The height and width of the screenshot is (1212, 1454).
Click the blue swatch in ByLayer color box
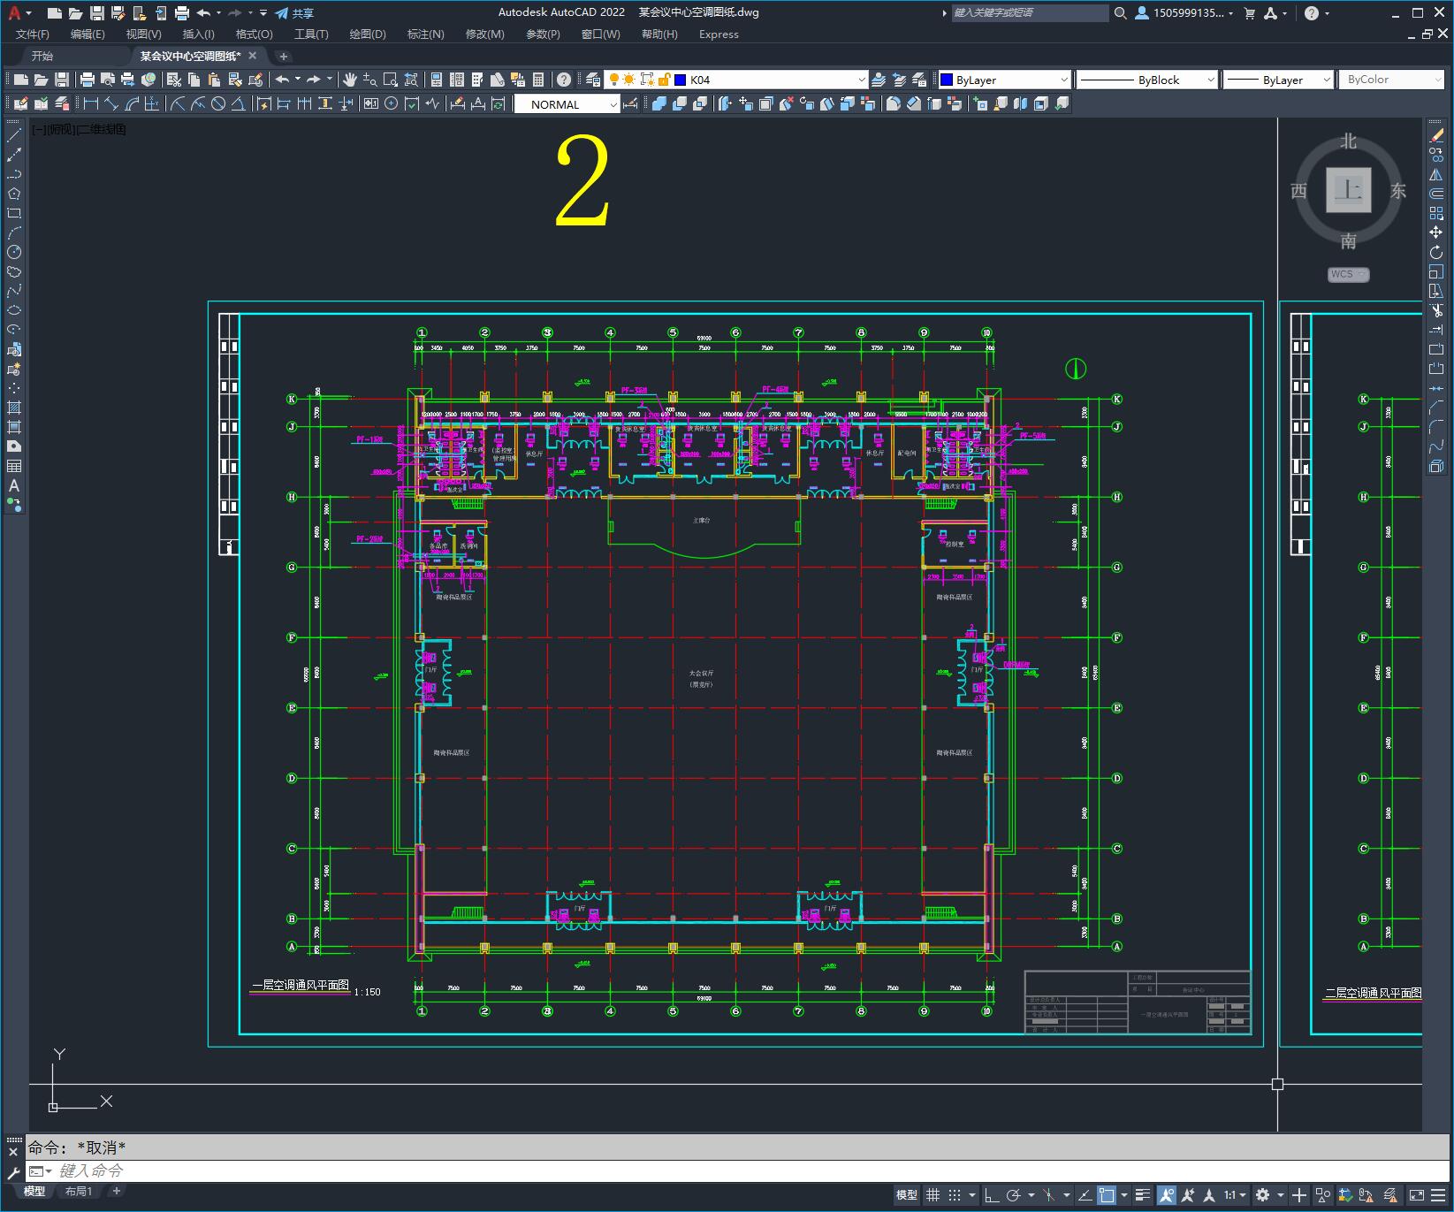click(947, 80)
